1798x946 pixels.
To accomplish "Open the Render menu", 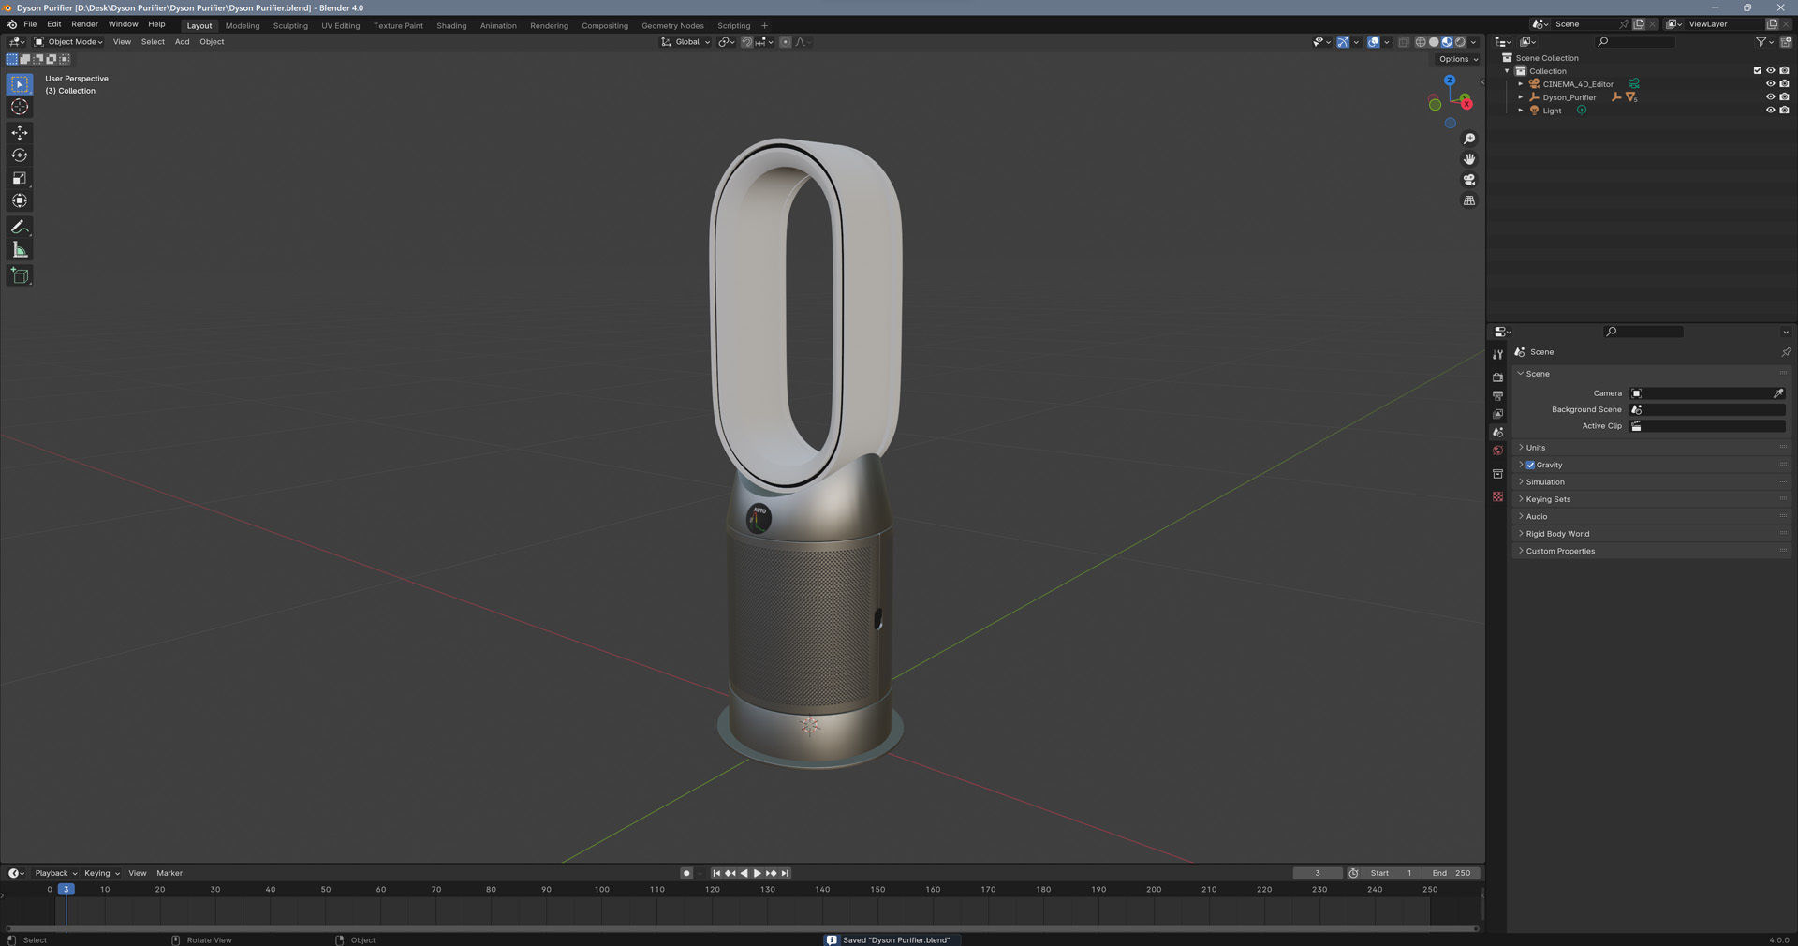I will 84,24.
